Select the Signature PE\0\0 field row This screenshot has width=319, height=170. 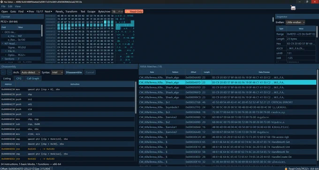(21, 48)
